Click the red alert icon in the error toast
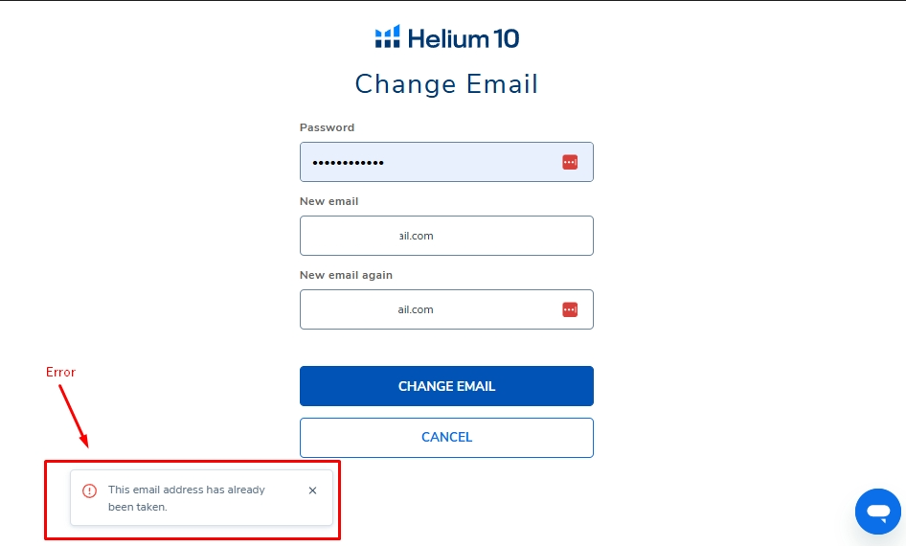The height and width of the screenshot is (547, 906). [90, 490]
